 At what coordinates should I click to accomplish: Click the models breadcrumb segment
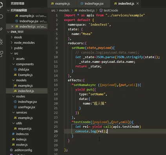(x=64, y=11)
